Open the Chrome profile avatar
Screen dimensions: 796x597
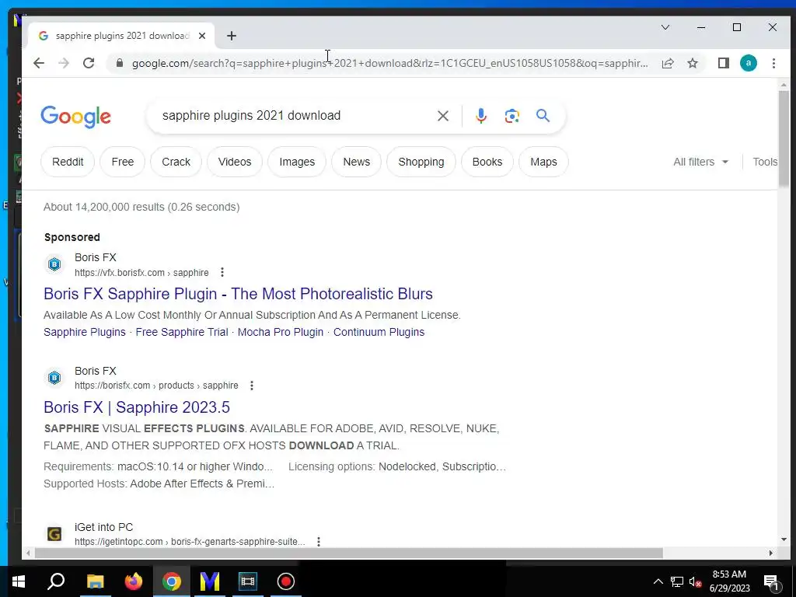click(x=749, y=63)
